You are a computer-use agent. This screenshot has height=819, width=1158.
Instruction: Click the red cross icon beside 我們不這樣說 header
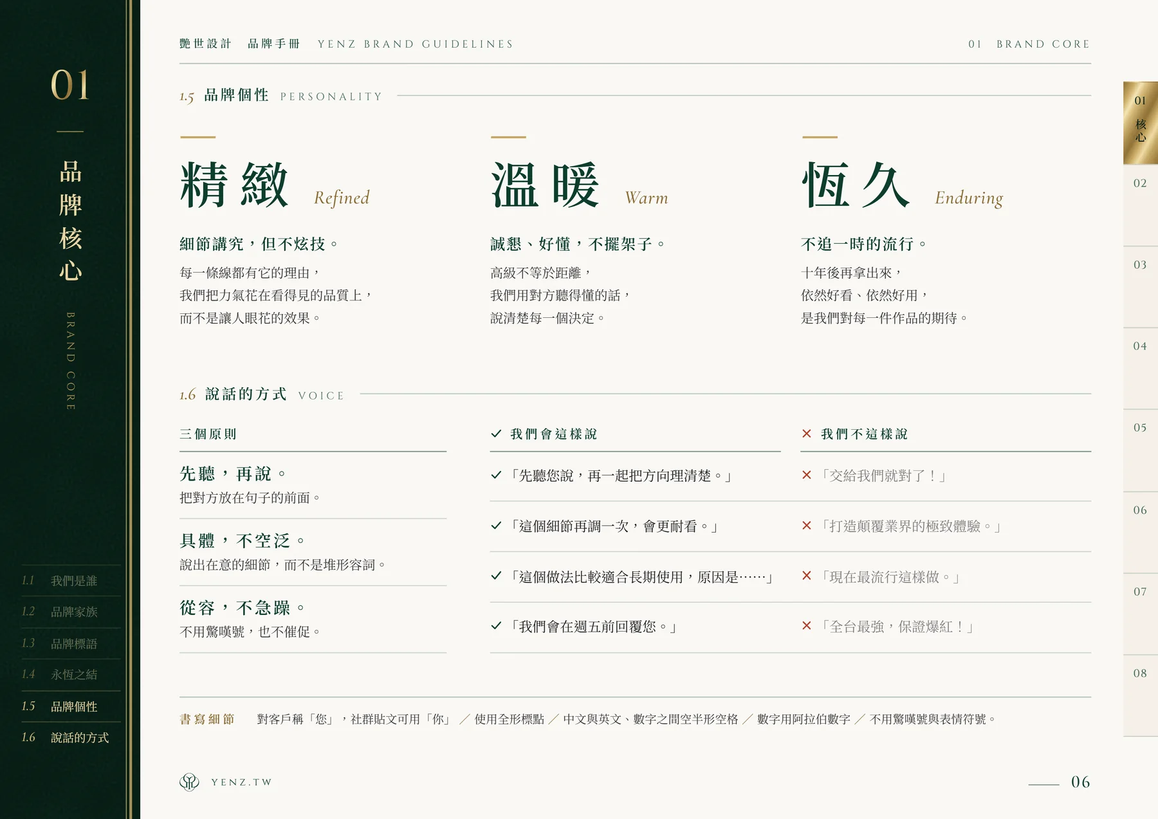[807, 434]
